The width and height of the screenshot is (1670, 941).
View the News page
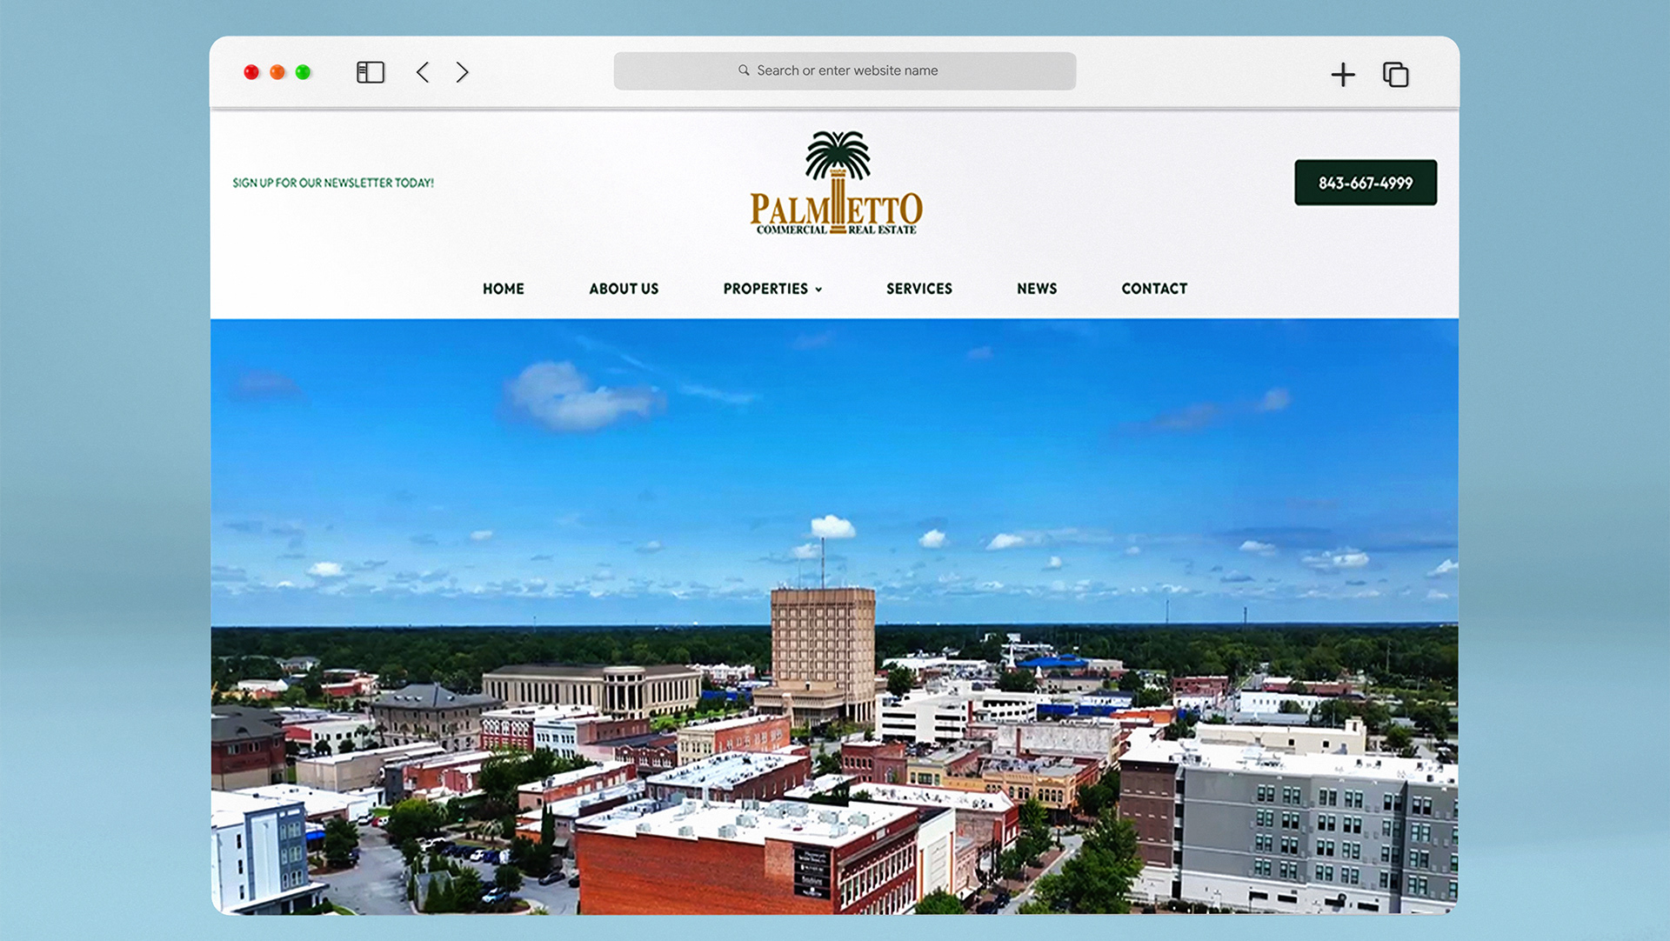[x=1037, y=289]
